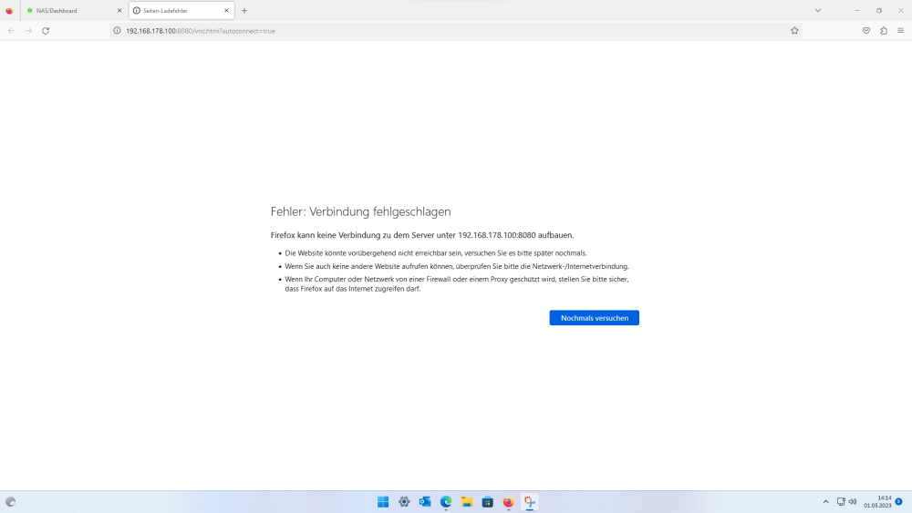This screenshot has height=513, width=912.
Task: Open the Snipping Tool taskbar icon
Action: click(x=529, y=502)
